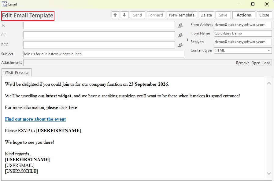Open contact picker beside BCC field
Image resolution: width=274 pixels, height=181 pixels.
pyautogui.click(x=180, y=45)
